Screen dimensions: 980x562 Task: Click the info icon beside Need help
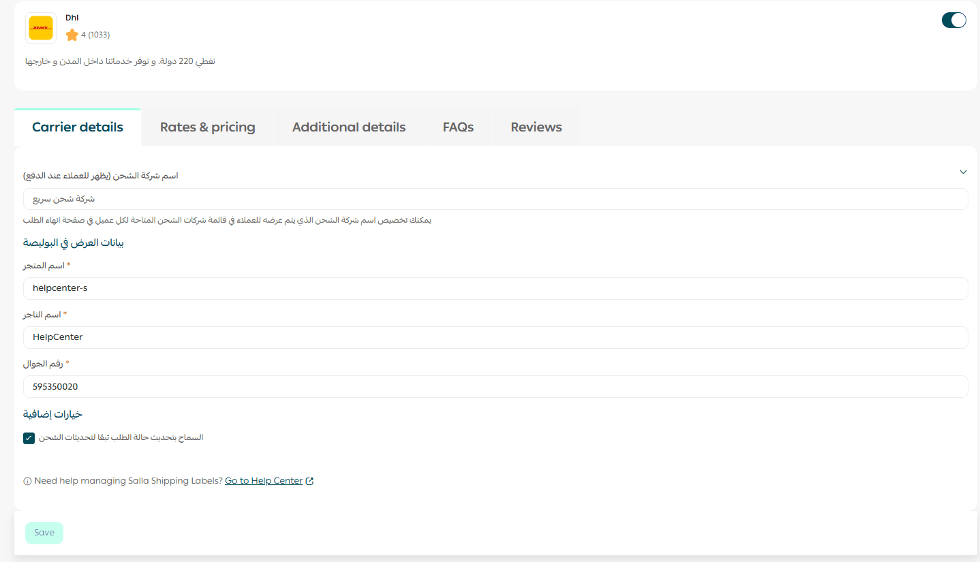click(28, 481)
